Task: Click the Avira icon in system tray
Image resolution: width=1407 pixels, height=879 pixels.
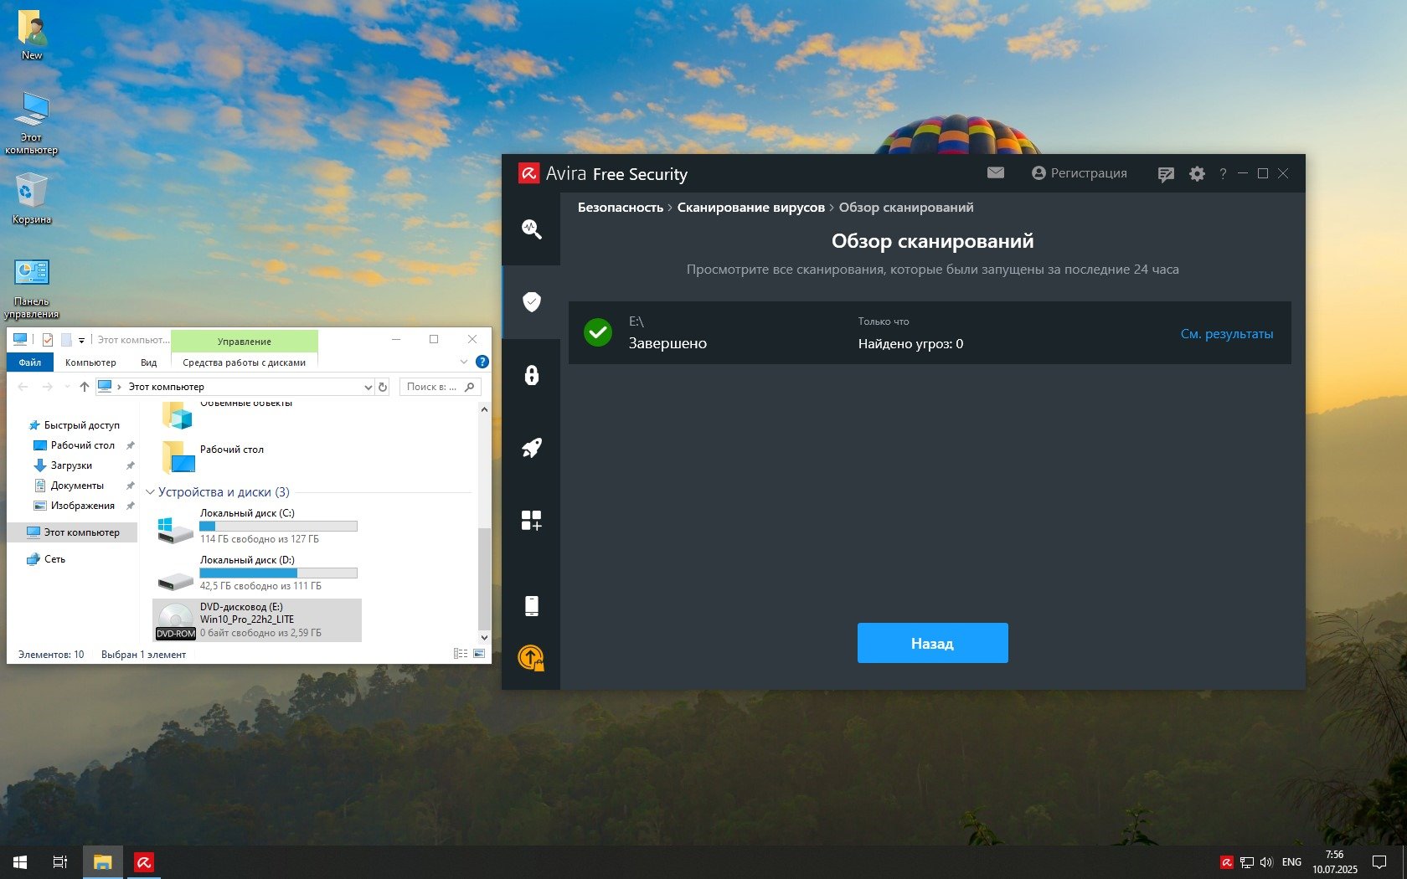Action: [x=1226, y=862]
